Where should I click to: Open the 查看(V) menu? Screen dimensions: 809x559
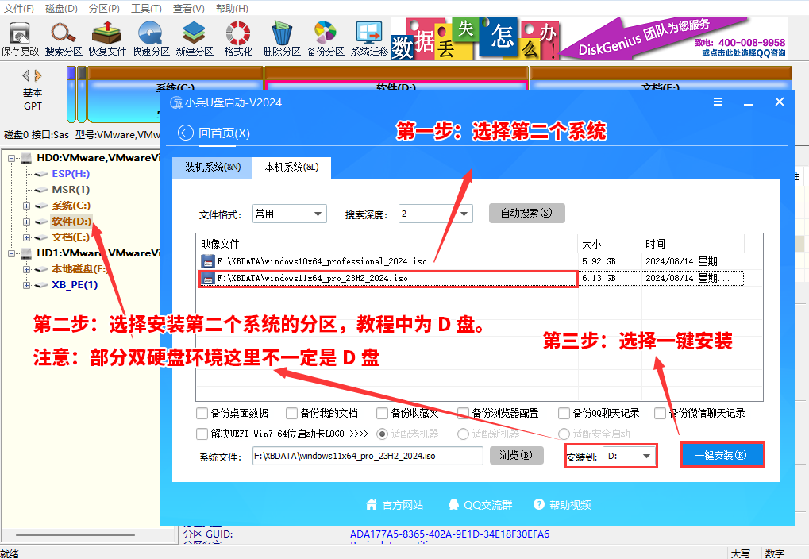pyautogui.click(x=189, y=8)
